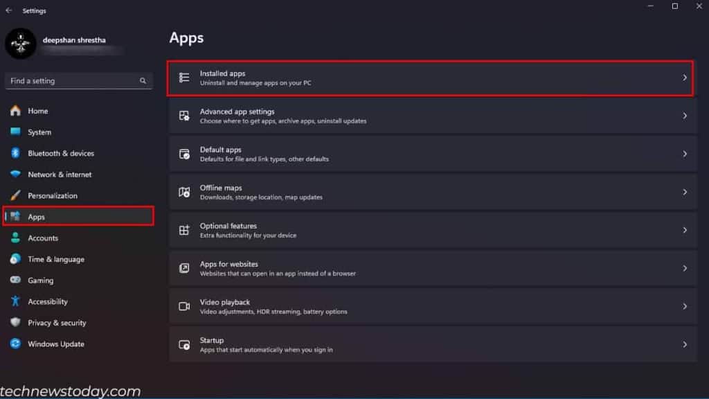Select the Video playback icon
Viewport: 709px width, 399px height.
pyautogui.click(x=183, y=306)
